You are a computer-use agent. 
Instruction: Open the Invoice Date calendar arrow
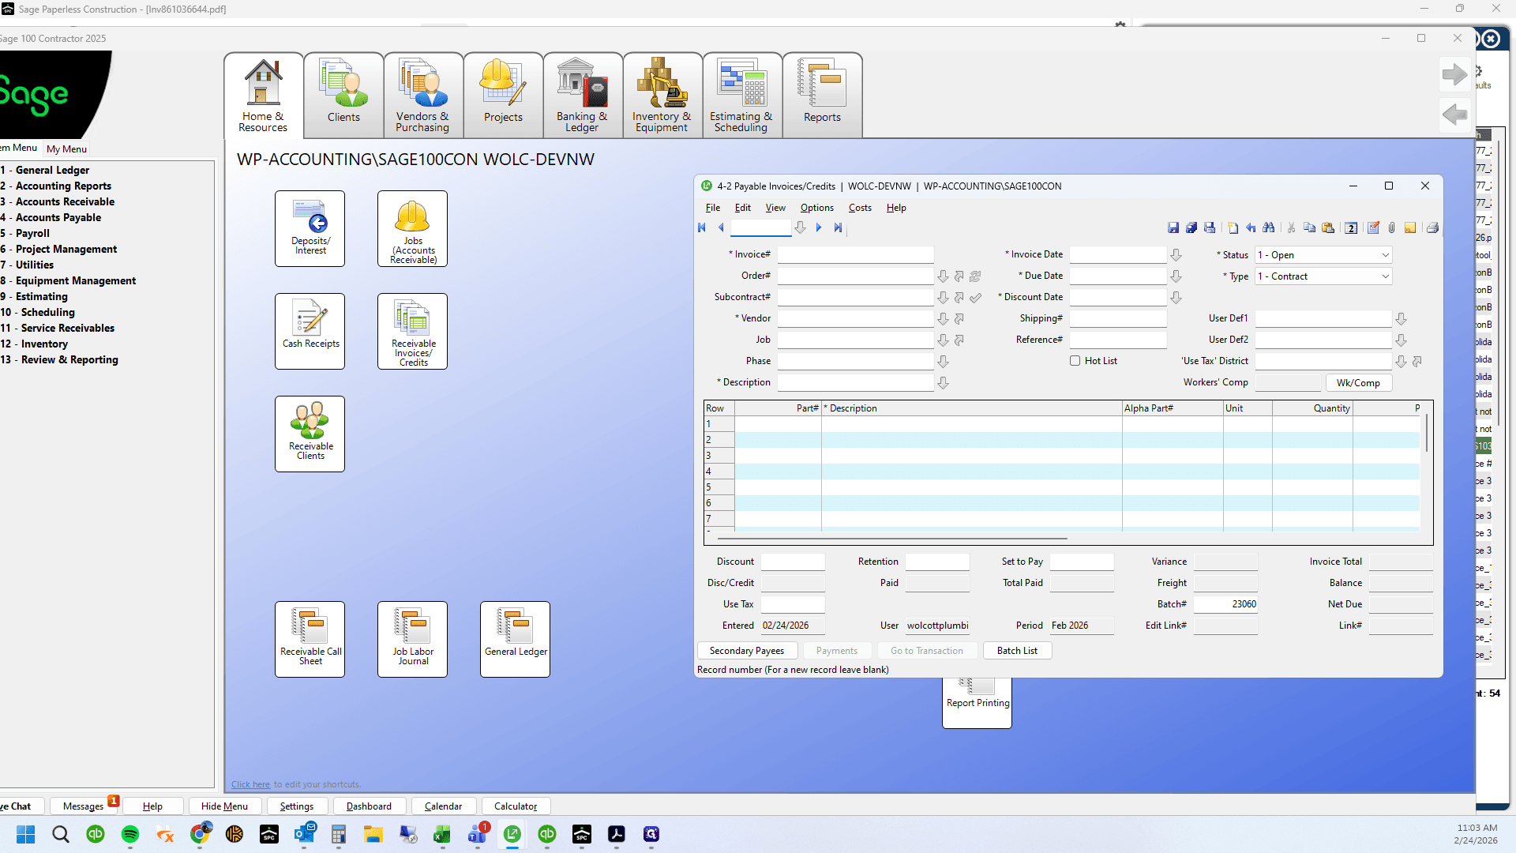(1176, 255)
